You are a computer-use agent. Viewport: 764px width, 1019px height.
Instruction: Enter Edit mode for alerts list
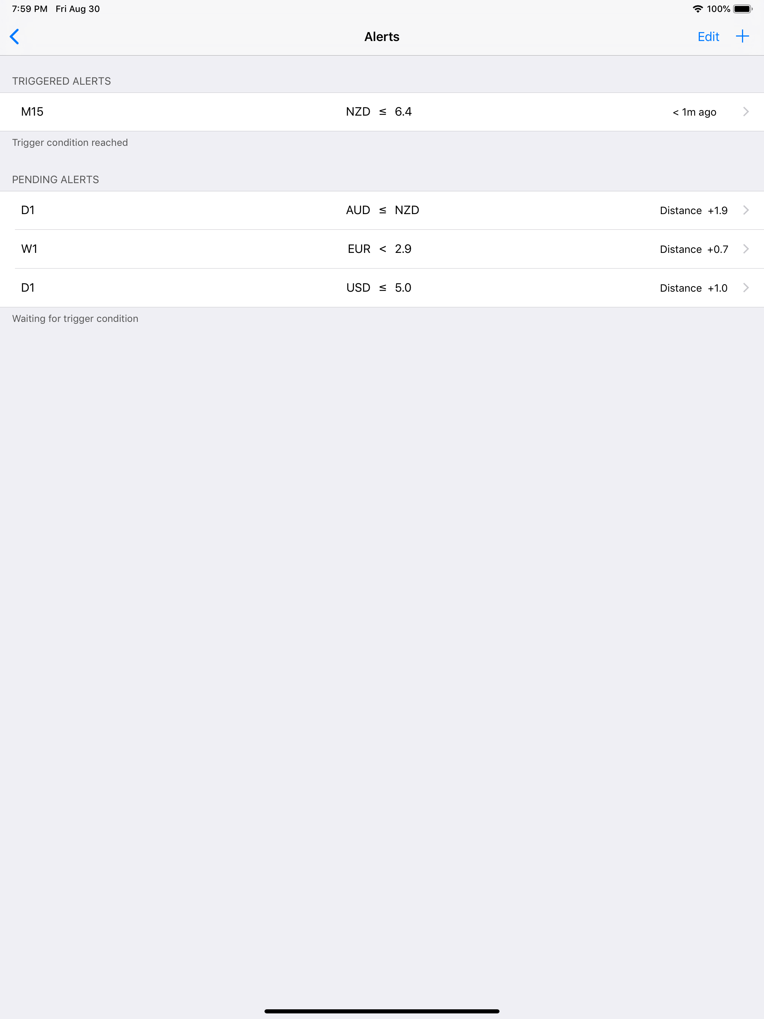(708, 37)
